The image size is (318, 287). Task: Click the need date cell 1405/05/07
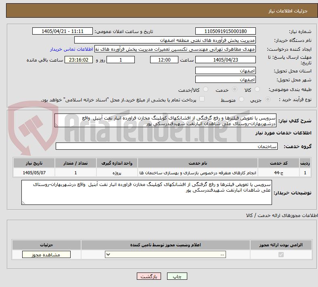pos(34,173)
